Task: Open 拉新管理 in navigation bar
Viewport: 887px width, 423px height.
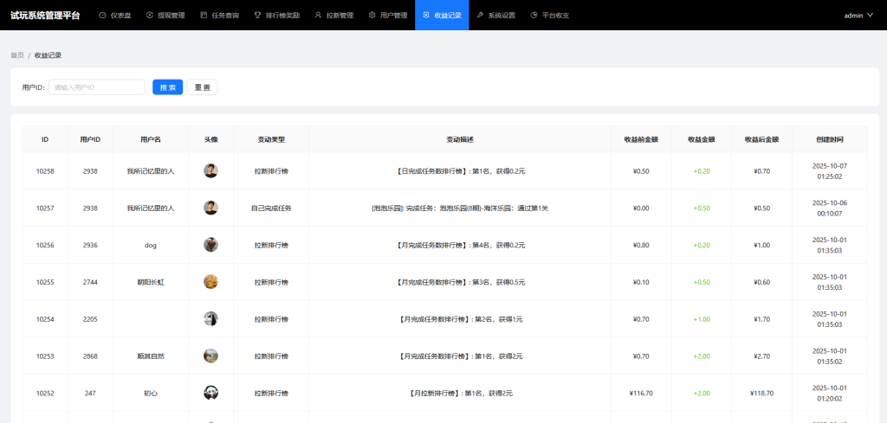Action: 333,16
